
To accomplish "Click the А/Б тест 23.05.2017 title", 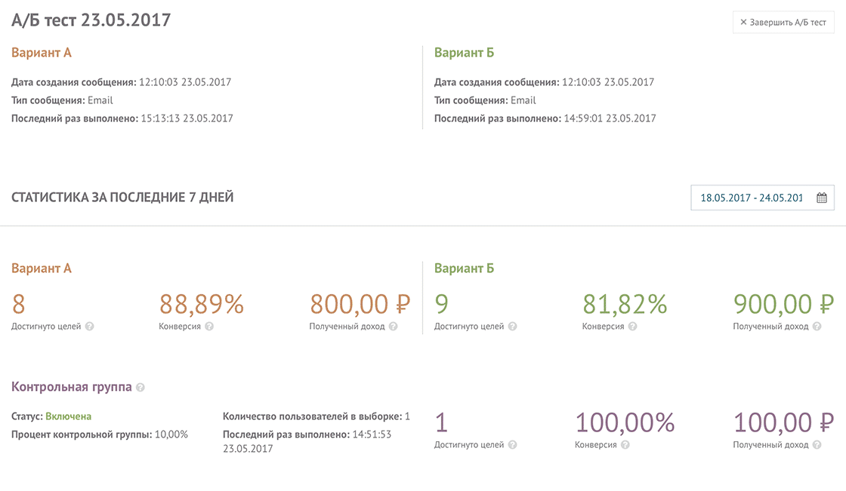I will click(x=91, y=20).
